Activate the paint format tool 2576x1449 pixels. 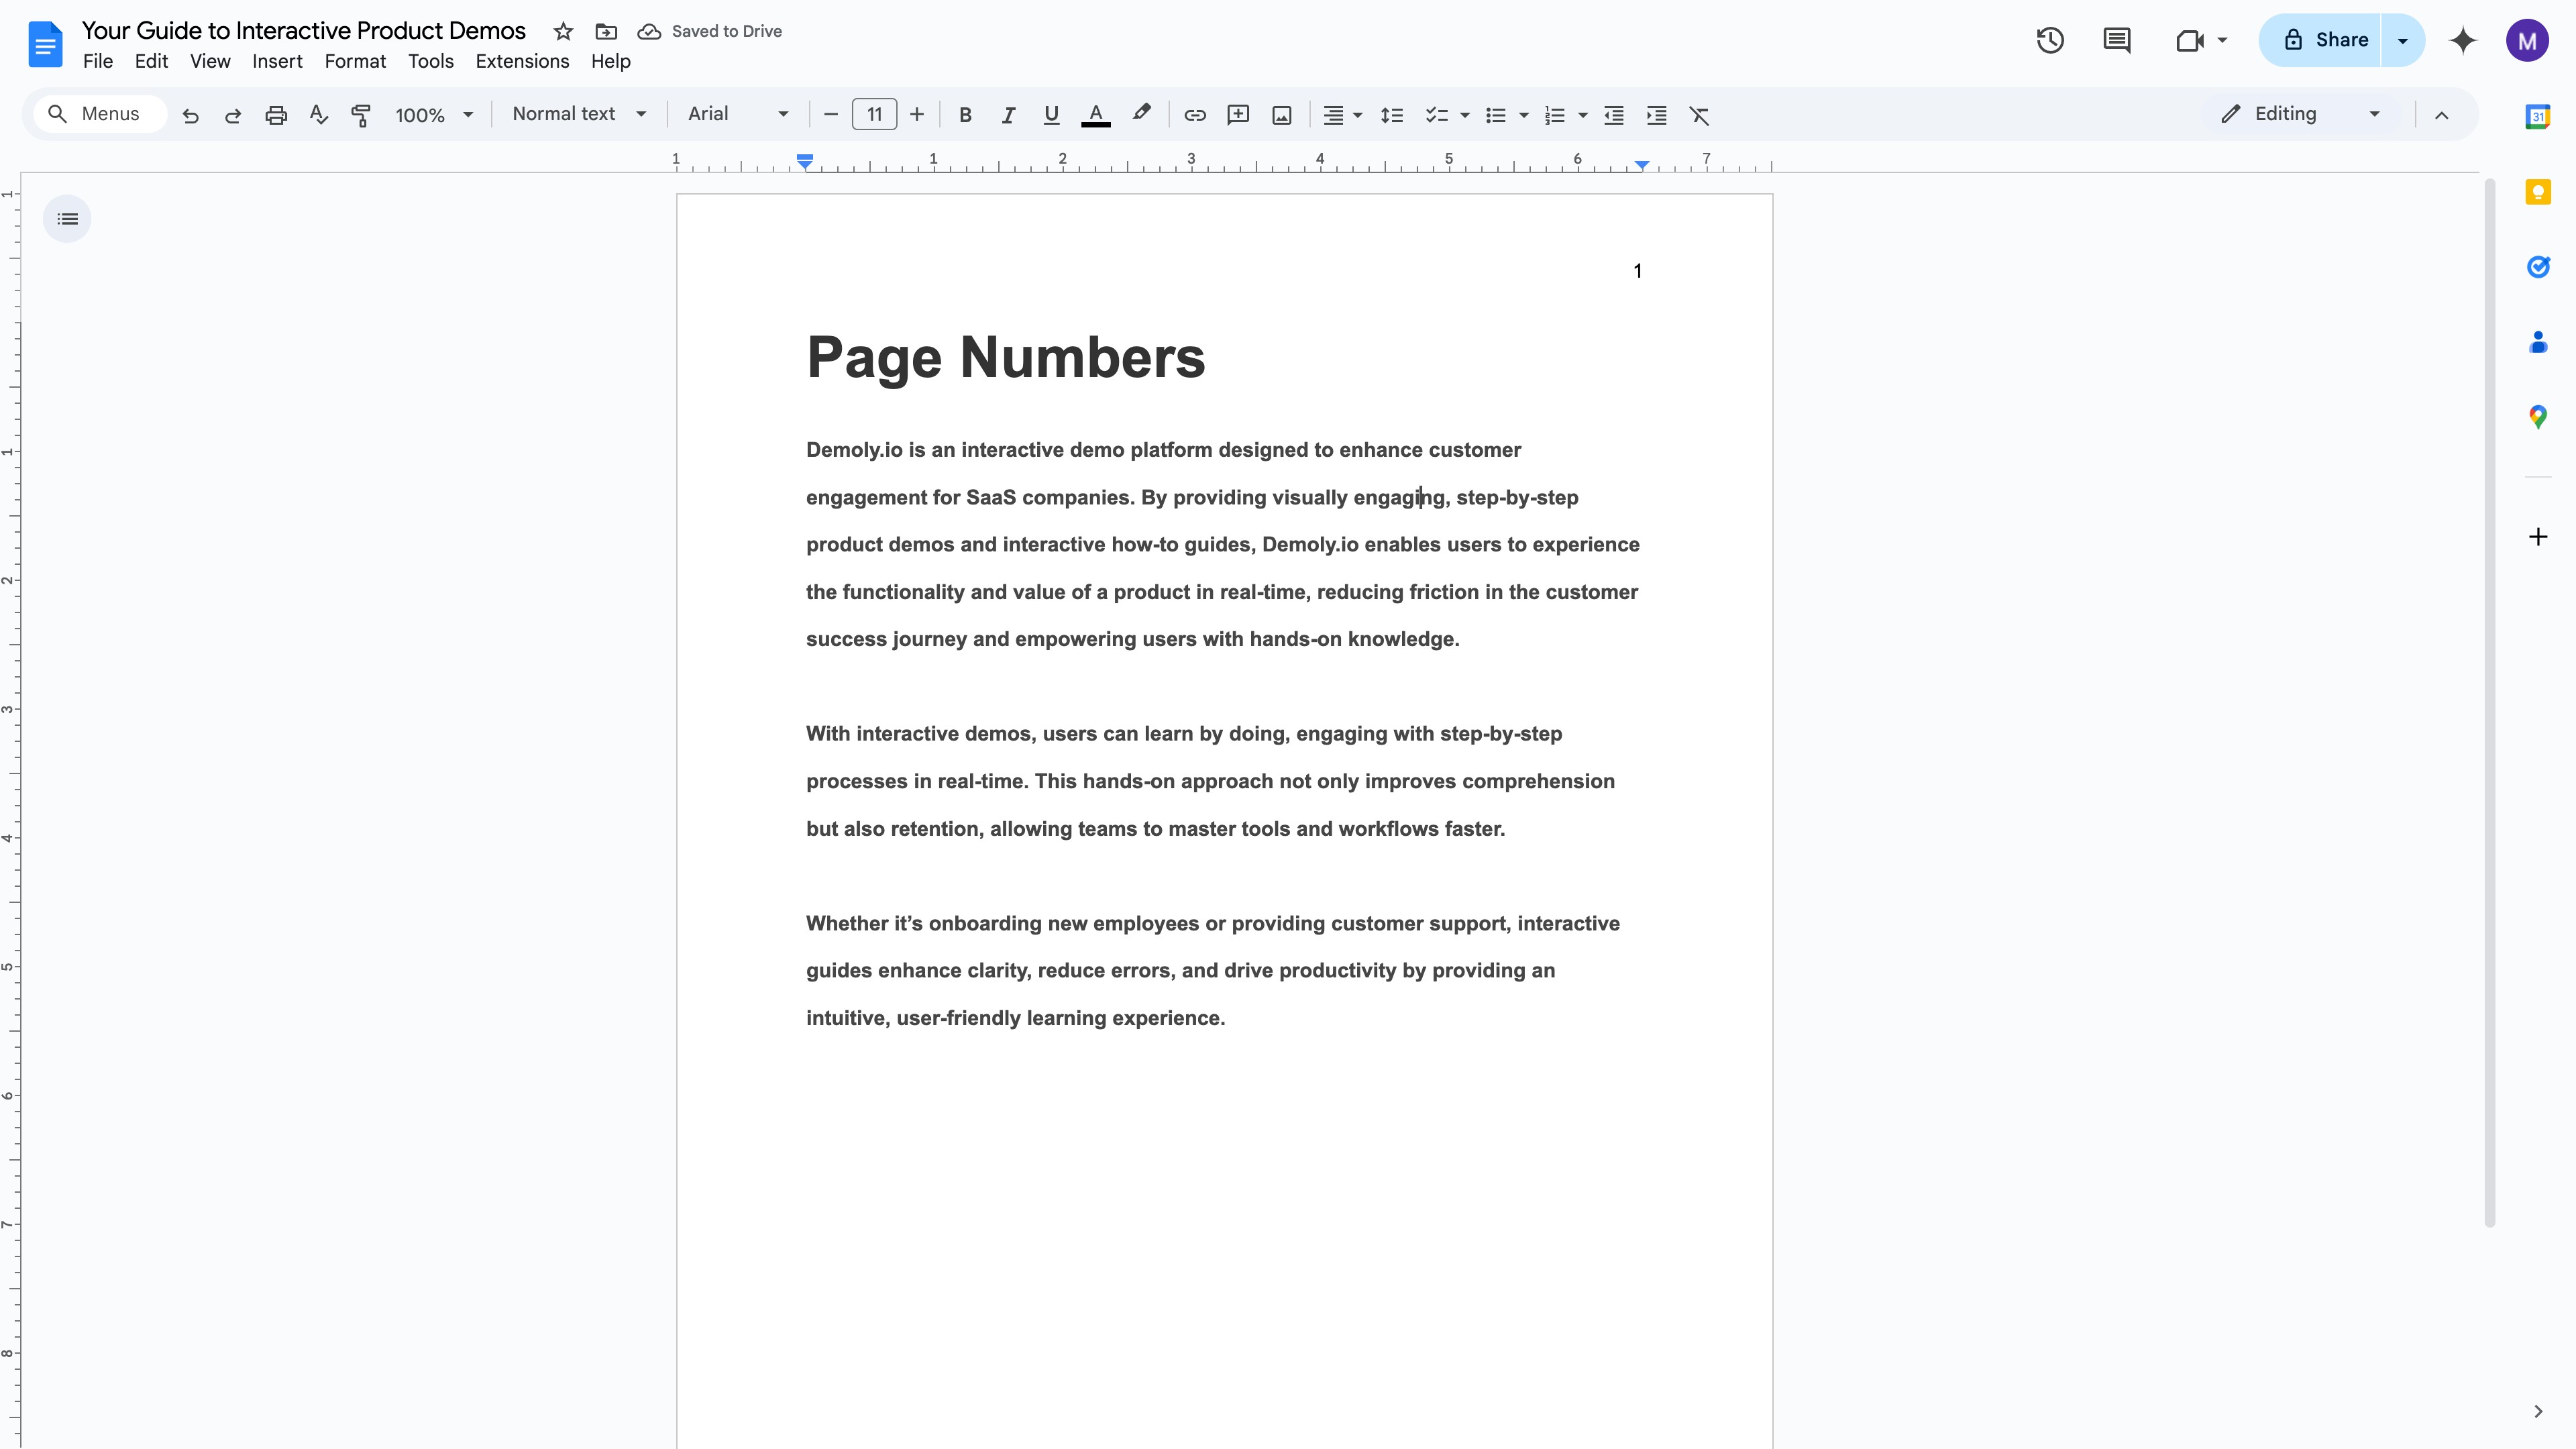point(361,115)
